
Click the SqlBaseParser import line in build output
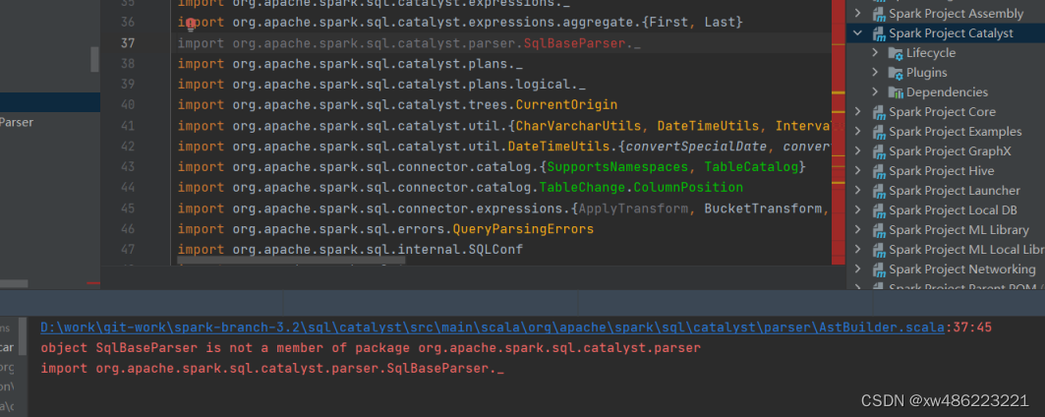[272, 368]
